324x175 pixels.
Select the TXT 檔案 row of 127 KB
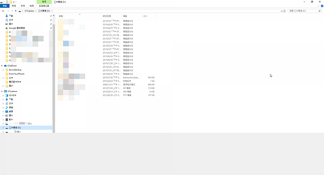tap(106, 95)
